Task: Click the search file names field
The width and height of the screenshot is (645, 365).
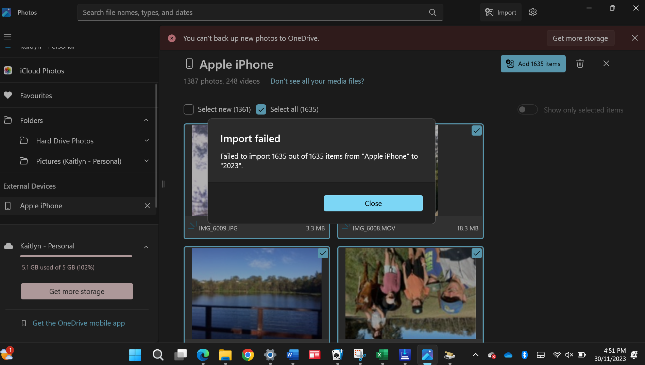Action: pos(260,13)
